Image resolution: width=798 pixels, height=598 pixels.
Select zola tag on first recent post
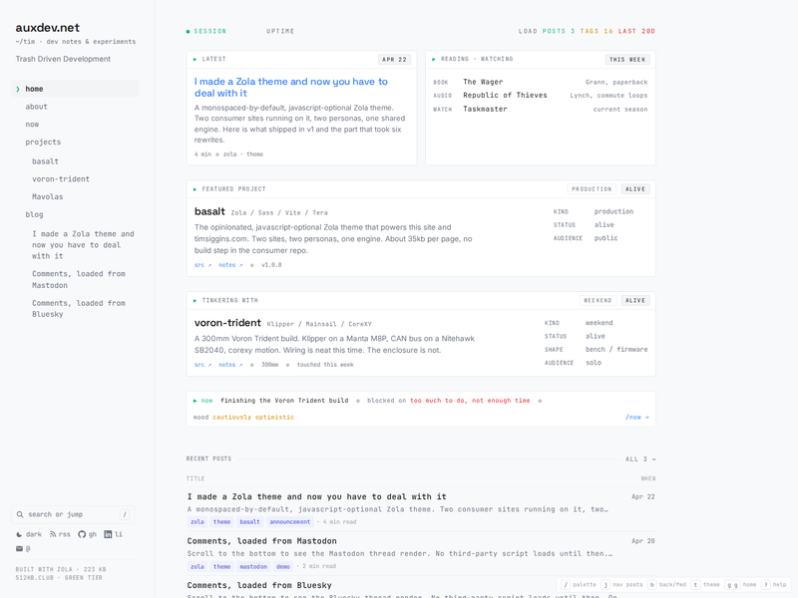197,521
